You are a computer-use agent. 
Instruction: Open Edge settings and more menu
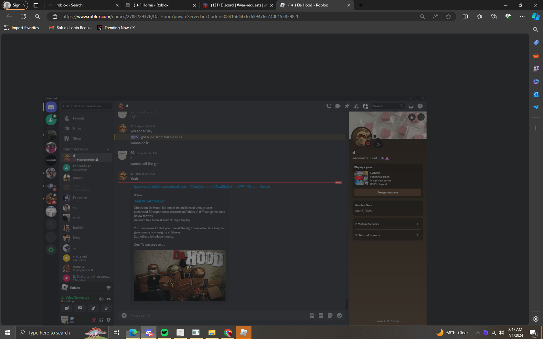(x=522, y=16)
